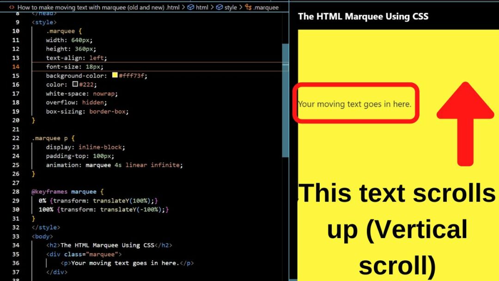The width and height of the screenshot is (499, 281).
Task: Click the html element cube icon
Action: point(190,7)
